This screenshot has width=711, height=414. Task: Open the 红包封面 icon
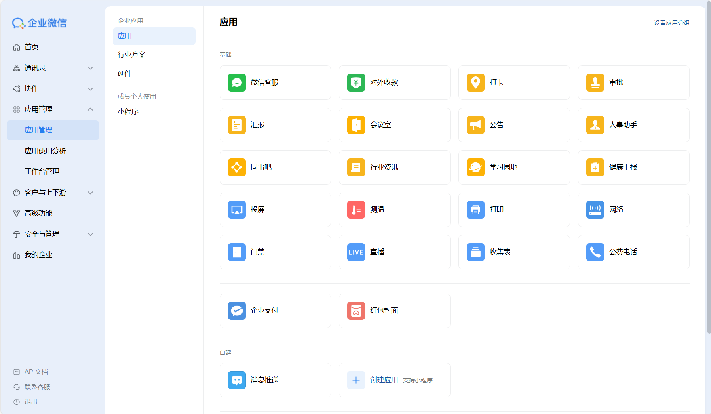[x=356, y=311]
